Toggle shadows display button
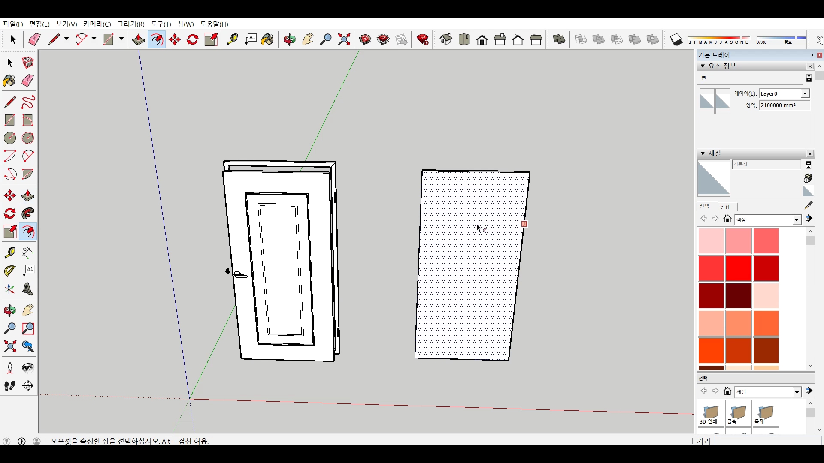Screen dimensions: 824x463 pyautogui.click(x=676, y=40)
